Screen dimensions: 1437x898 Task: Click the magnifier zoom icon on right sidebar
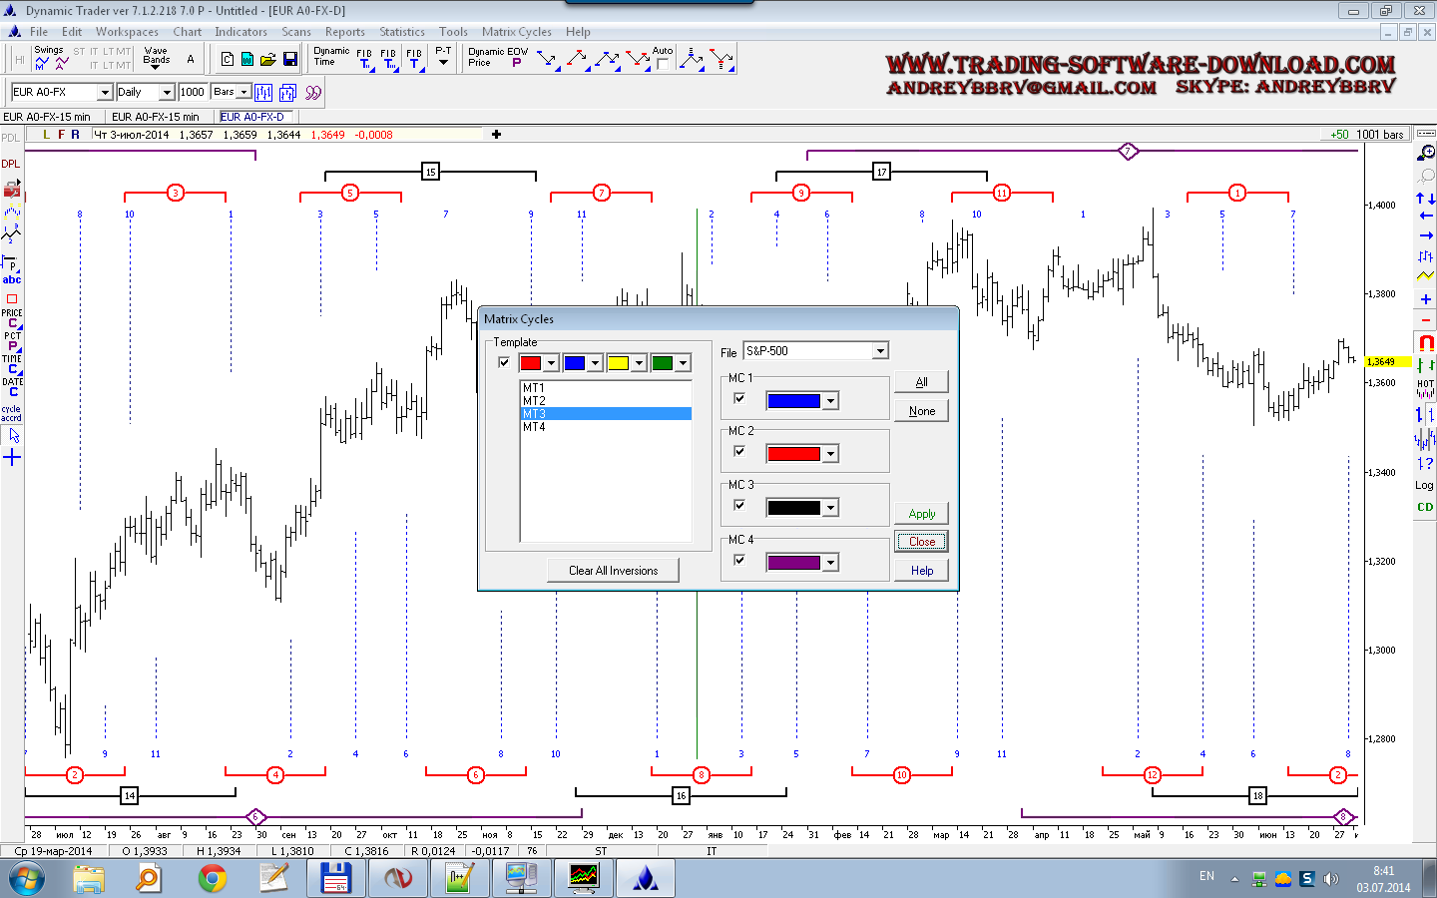click(1426, 153)
